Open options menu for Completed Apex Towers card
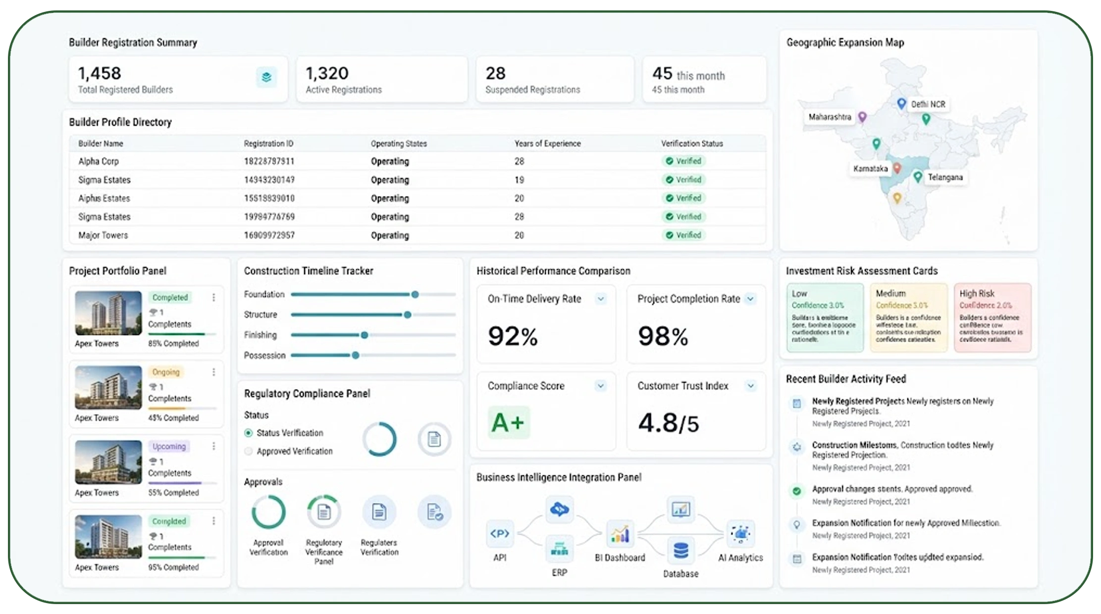This screenshot has width=1101, height=614. (x=214, y=297)
